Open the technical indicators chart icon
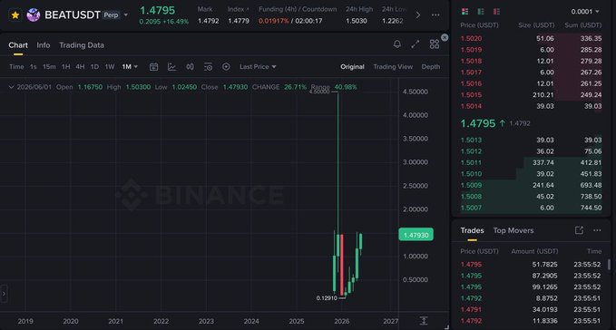616x330 pixels. point(171,67)
